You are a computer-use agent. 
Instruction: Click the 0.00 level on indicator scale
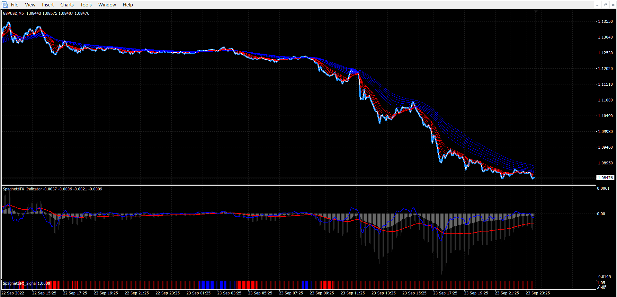click(x=601, y=214)
